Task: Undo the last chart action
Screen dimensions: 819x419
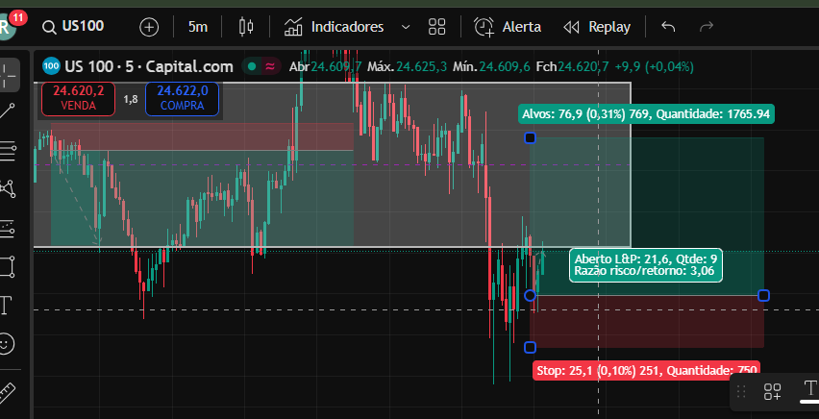Action: point(668,27)
